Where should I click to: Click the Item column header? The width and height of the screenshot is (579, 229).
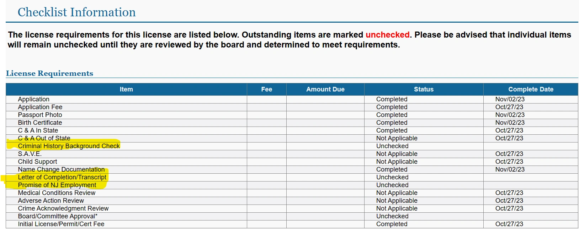pos(126,89)
